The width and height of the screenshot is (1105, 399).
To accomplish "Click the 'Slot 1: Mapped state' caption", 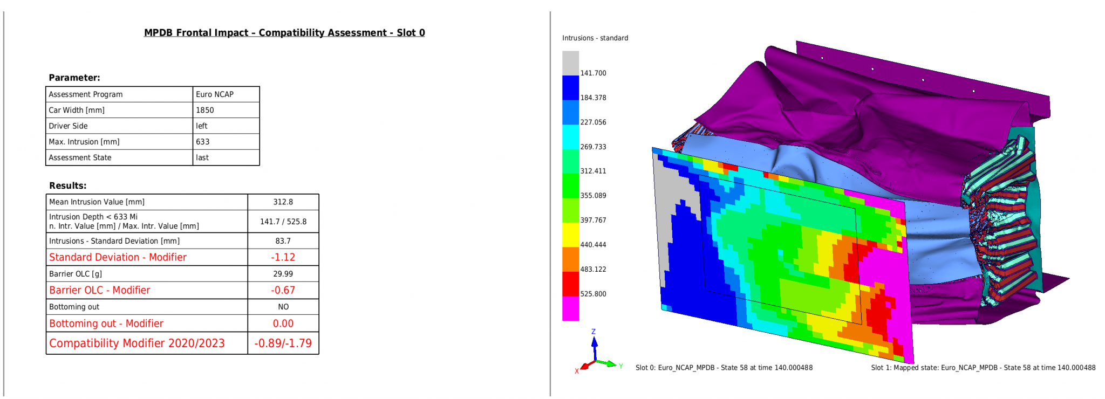I will 983,368.
